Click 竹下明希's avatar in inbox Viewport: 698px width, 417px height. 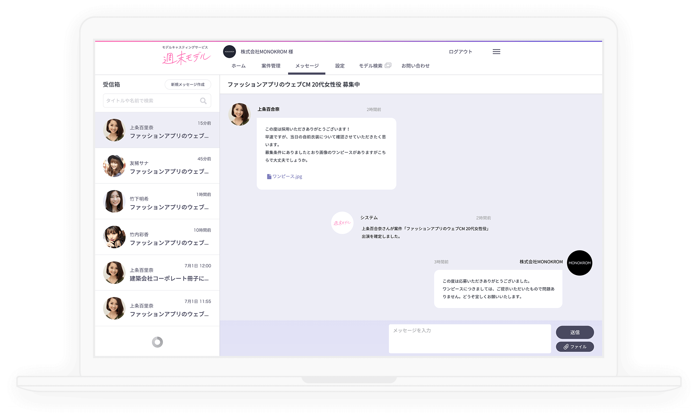(x=114, y=201)
